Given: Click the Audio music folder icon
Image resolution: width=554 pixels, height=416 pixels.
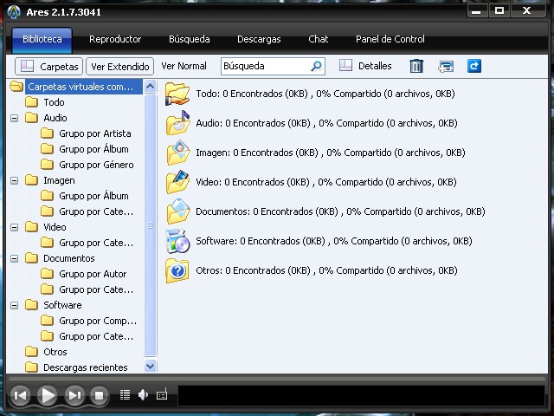Looking at the screenshot, I should (x=177, y=123).
